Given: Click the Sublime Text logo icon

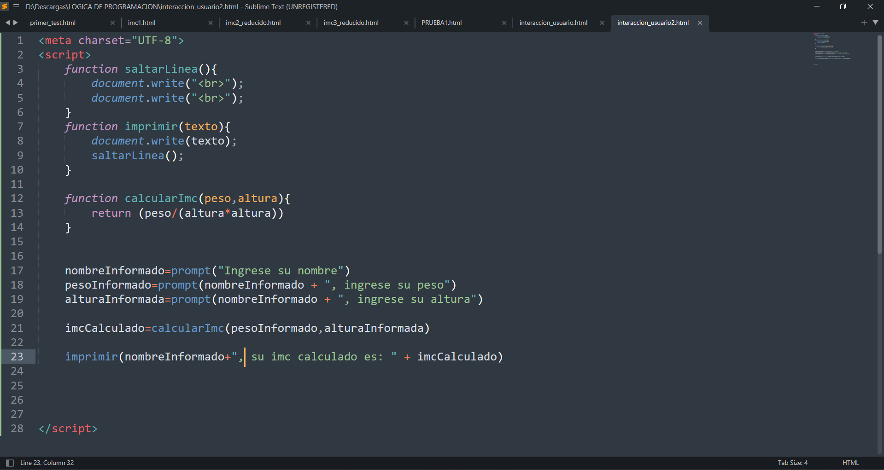Looking at the screenshot, I should click(x=5, y=6).
